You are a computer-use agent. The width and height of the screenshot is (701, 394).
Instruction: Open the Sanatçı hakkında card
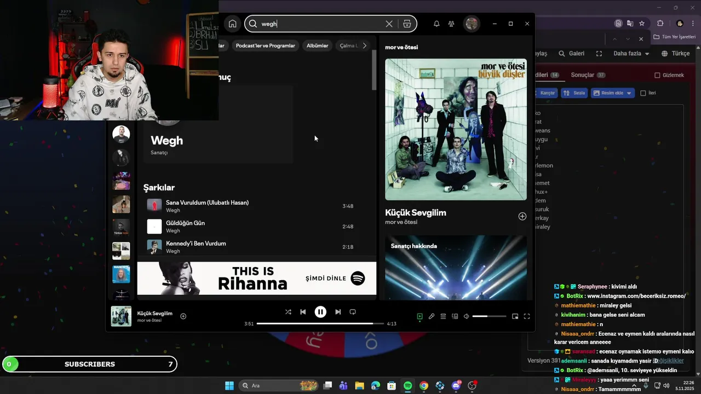456,268
